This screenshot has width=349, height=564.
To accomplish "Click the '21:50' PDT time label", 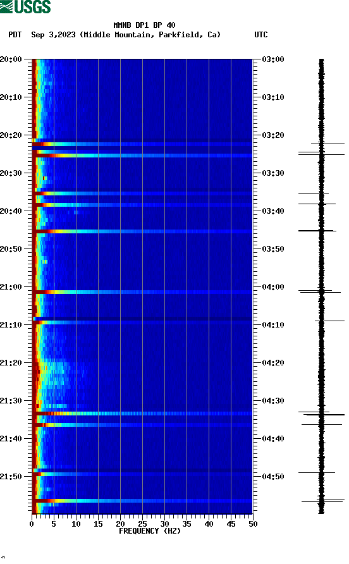I will [11, 477].
